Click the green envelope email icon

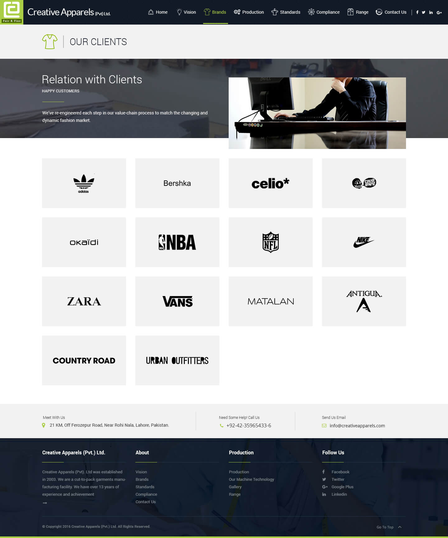tap(324, 426)
